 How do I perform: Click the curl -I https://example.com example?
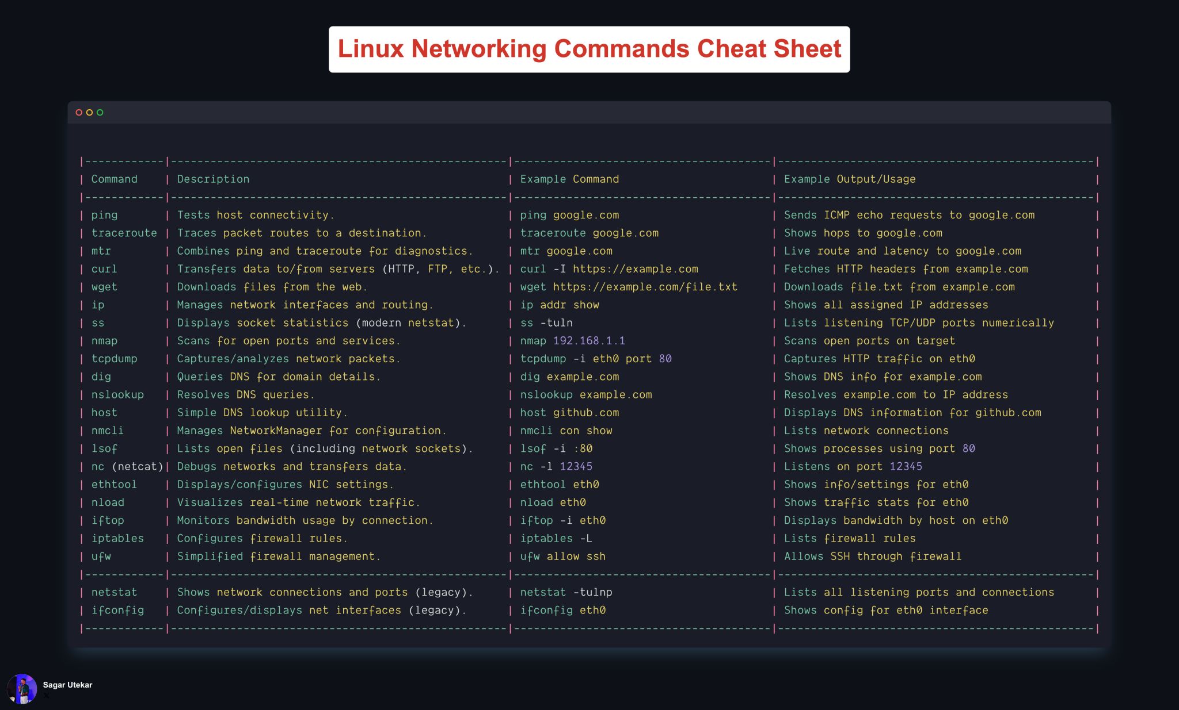[x=608, y=269]
